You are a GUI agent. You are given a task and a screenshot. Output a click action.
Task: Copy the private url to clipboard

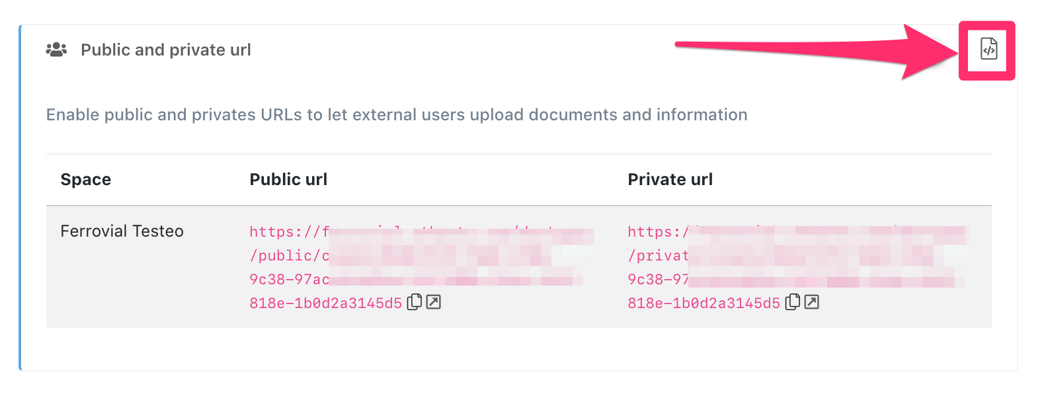click(793, 302)
